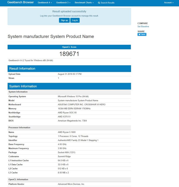Screen dimensions: 179x187
Task: Select the L3 Cache 8.00 MB x 2 value
Action: (x=63, y=173)
